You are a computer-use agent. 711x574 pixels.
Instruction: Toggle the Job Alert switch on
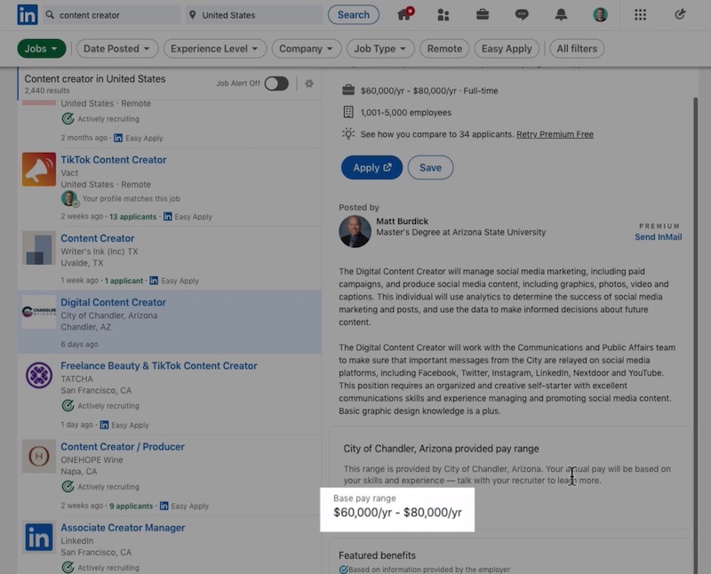click(x=276, y=84)
